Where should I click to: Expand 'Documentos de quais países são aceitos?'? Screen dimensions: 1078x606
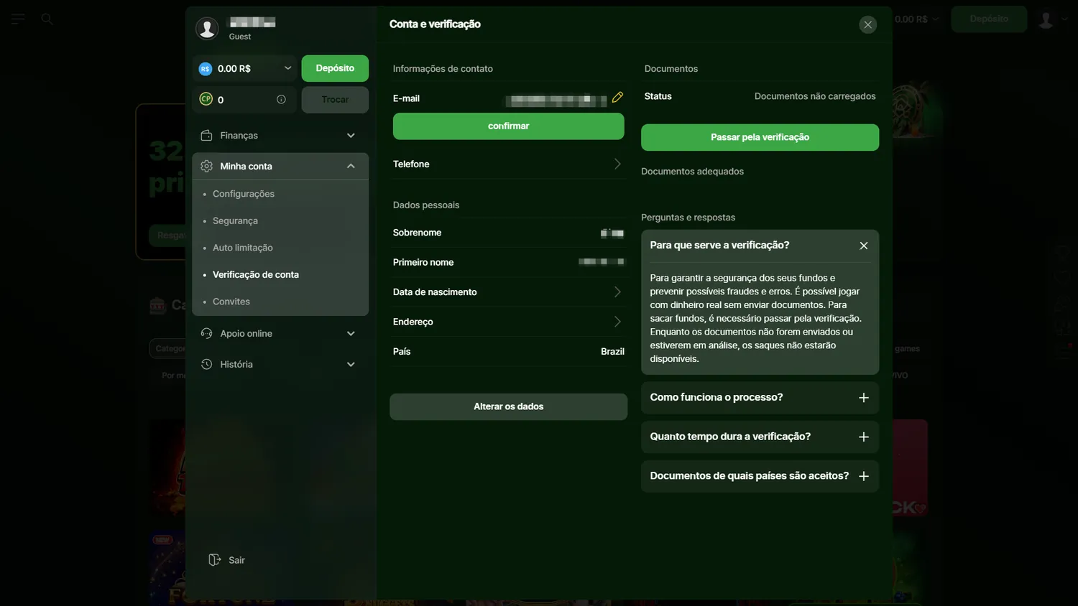864,476
